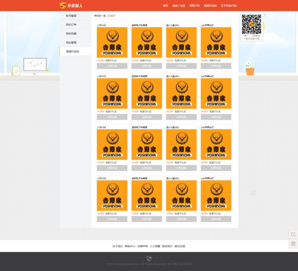Click the QR grid icon at the right edge
Screen dimensions: 298x271
coord(293,244)
